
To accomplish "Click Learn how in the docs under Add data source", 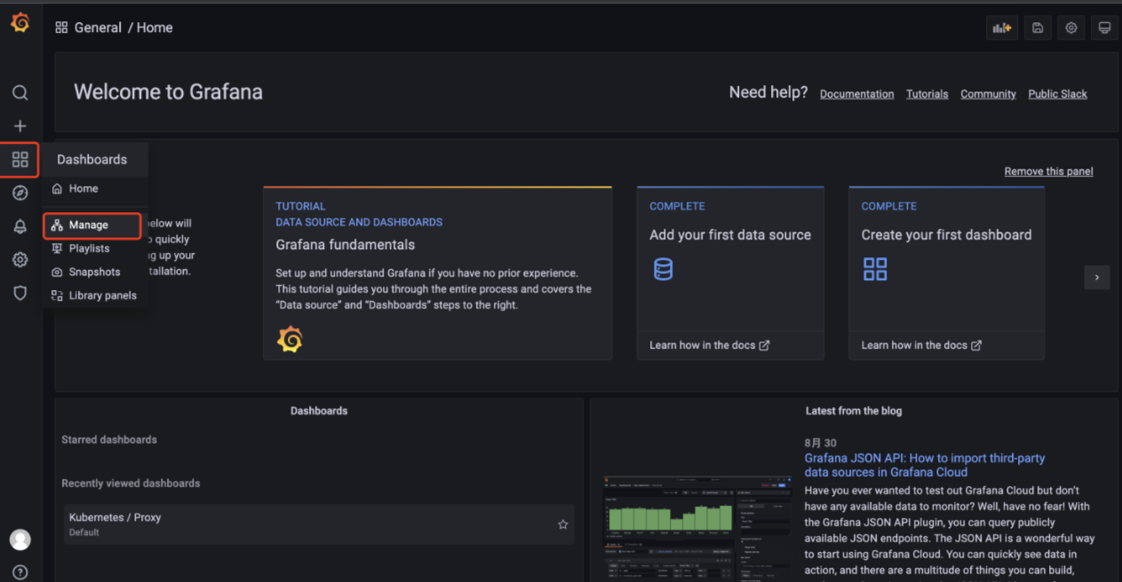I will pyautogui.click(x=709, y=345).
